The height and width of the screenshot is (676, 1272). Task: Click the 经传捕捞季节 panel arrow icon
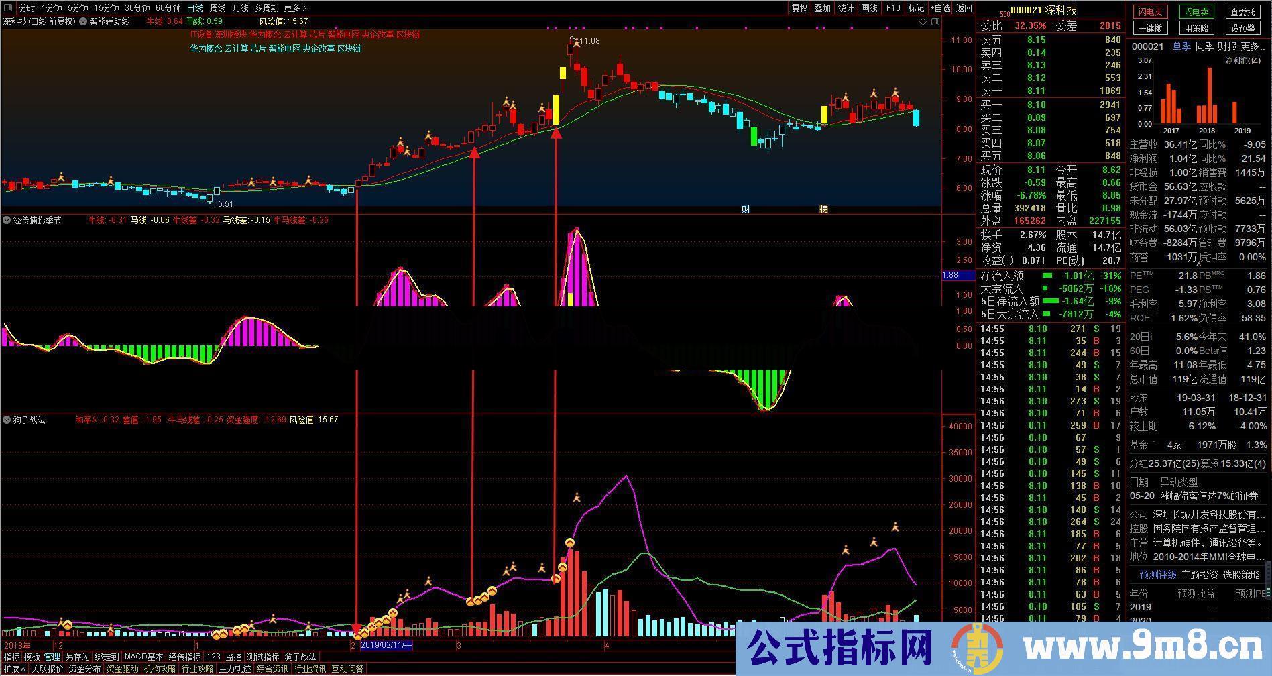5,219
